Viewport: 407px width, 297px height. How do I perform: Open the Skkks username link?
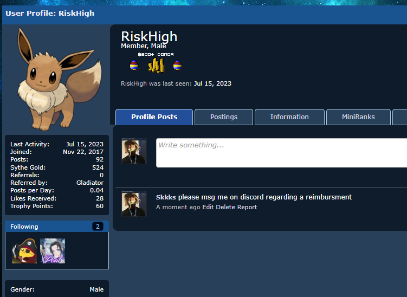pyautogui.click(x=166, y=197)
